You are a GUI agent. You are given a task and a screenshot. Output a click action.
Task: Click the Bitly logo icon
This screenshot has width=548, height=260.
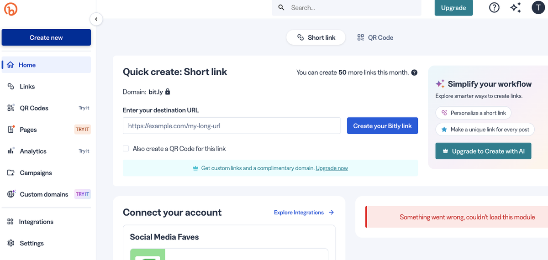click(x=11, y=9)
